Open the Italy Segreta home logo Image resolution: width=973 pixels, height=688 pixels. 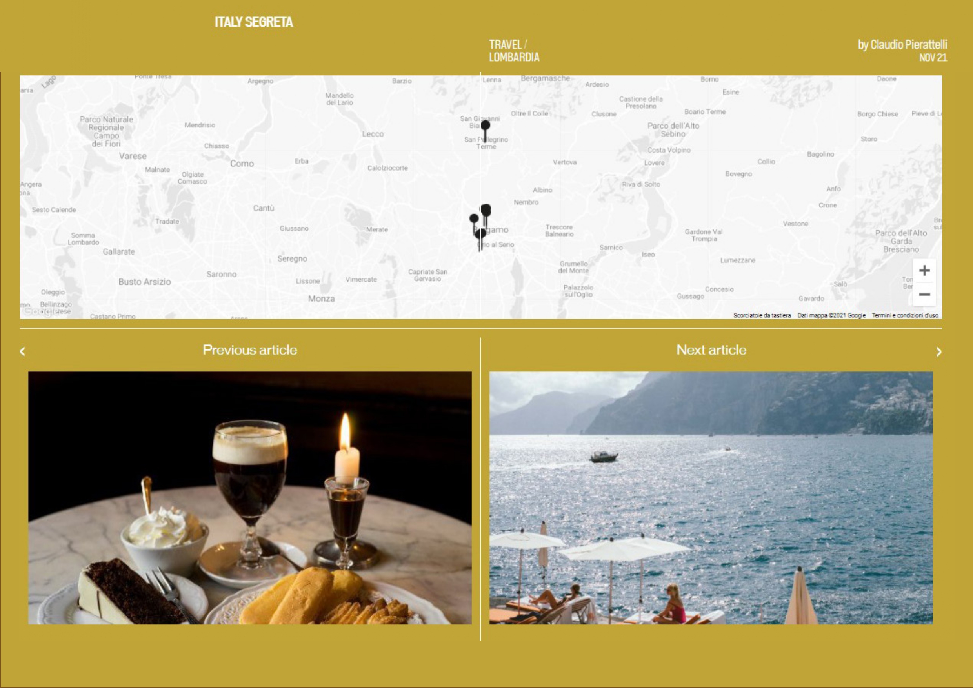point(253,22)
